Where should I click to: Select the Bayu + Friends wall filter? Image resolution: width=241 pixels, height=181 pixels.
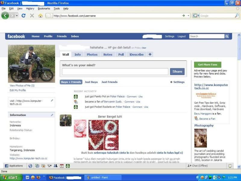(x=71, y=82)
